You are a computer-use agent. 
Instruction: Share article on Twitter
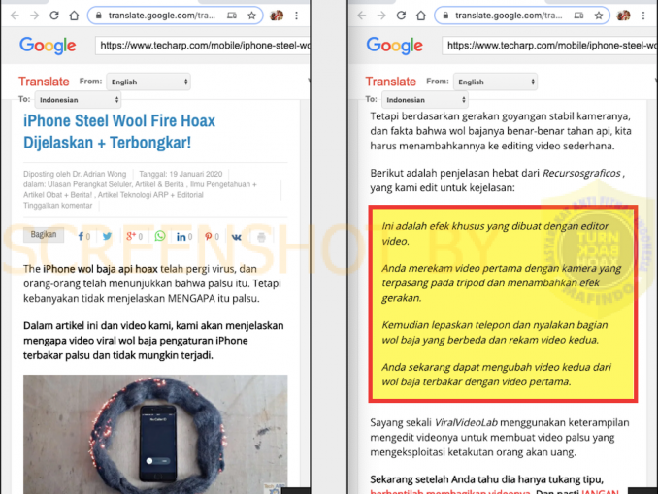(107, 236)
